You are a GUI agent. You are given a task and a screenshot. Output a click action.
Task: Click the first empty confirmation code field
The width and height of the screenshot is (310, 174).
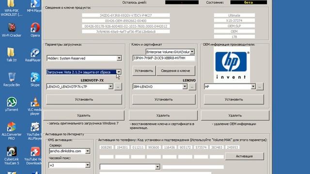pos(107,157)
